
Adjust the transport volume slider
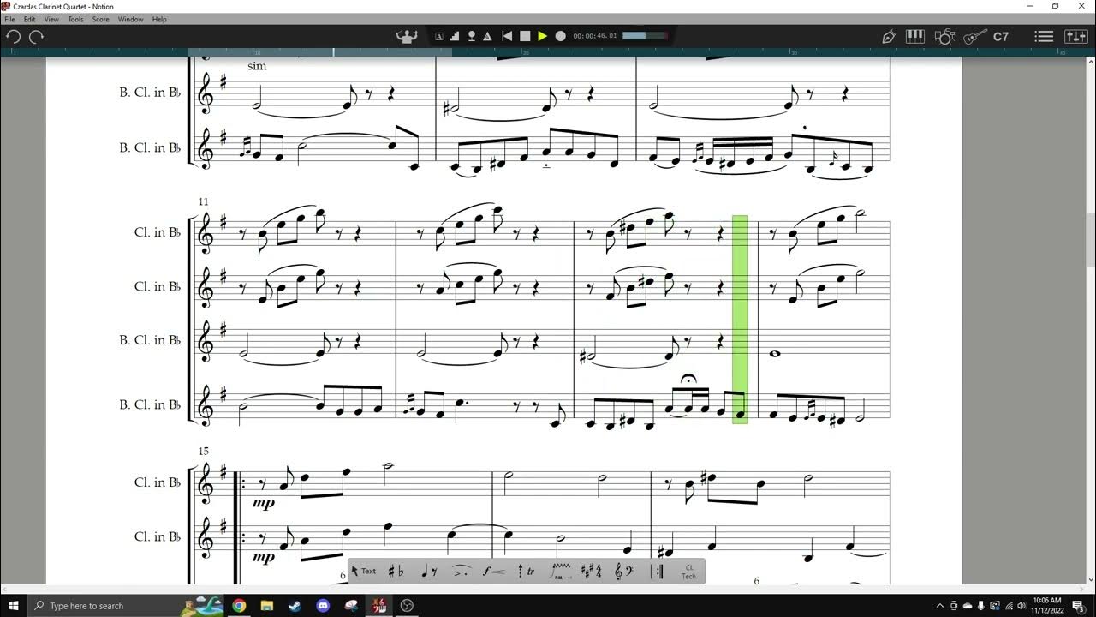coord(646,36)
